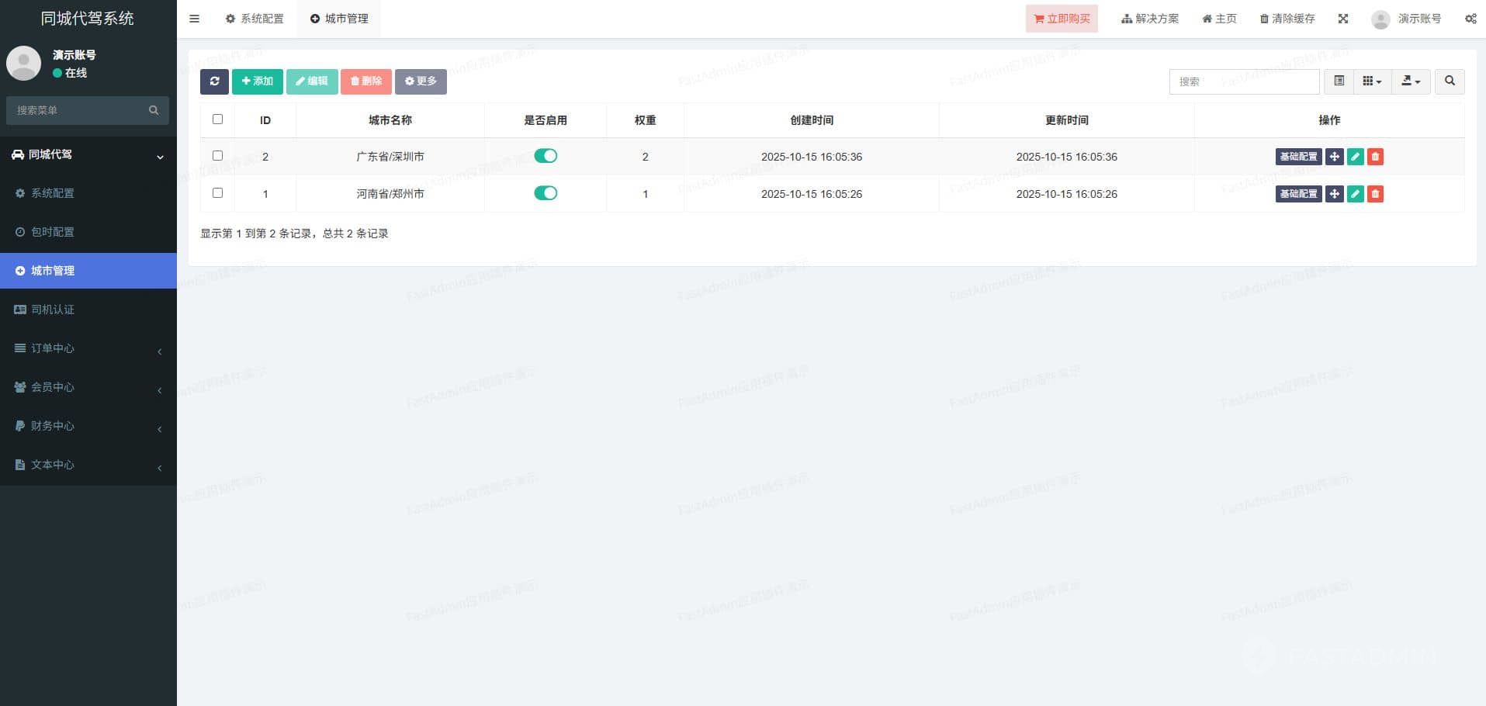Click 基础配置 button in Shenzhen row
This screenshot has height=706, width=1486.
[x=1298, y=157]
